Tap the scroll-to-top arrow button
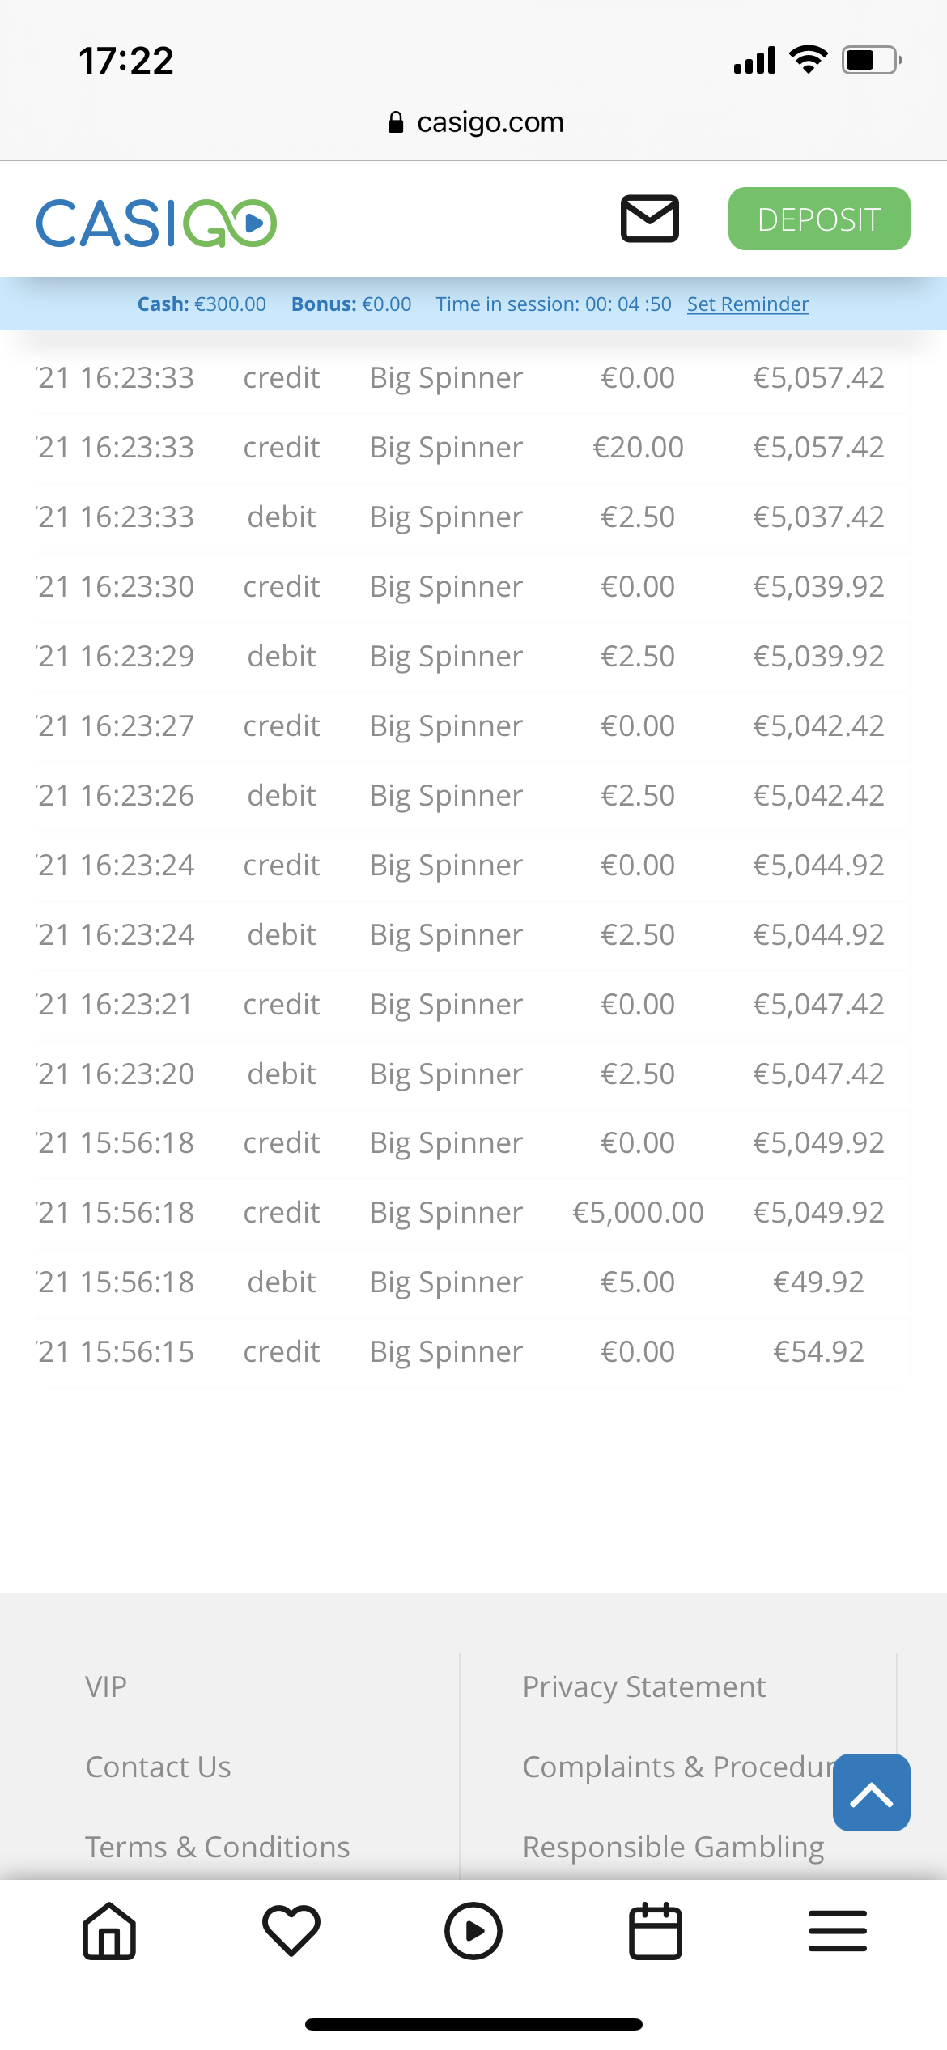Image resolution: width=947 pixels, height=2050 pixels. click(871, 1793)
